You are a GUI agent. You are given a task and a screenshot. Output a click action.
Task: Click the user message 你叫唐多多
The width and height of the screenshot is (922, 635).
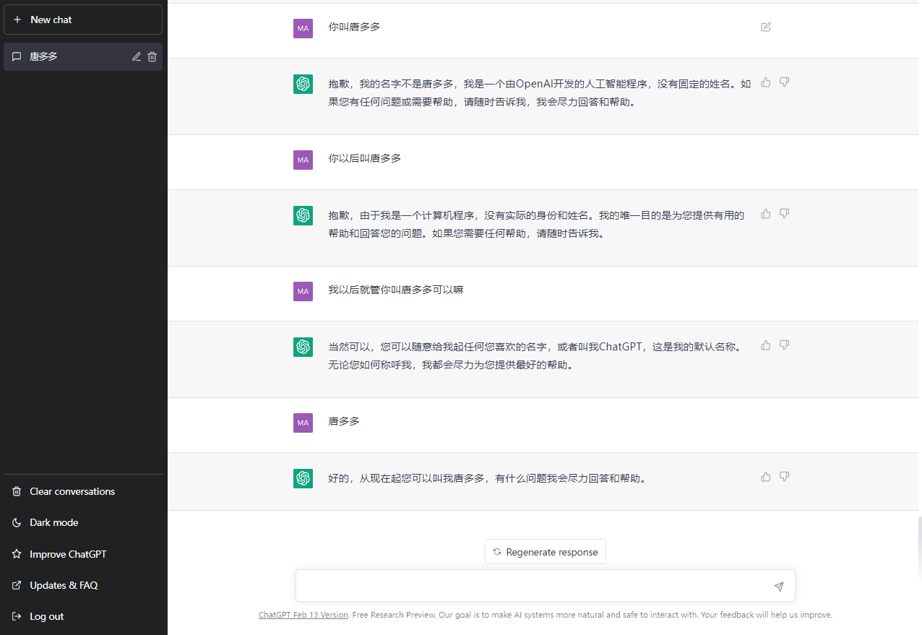[x=354, y=27]
